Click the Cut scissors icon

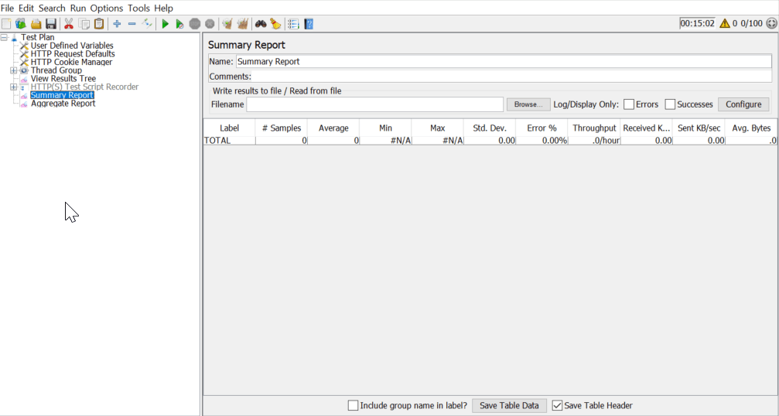click(x=69, y=24)
